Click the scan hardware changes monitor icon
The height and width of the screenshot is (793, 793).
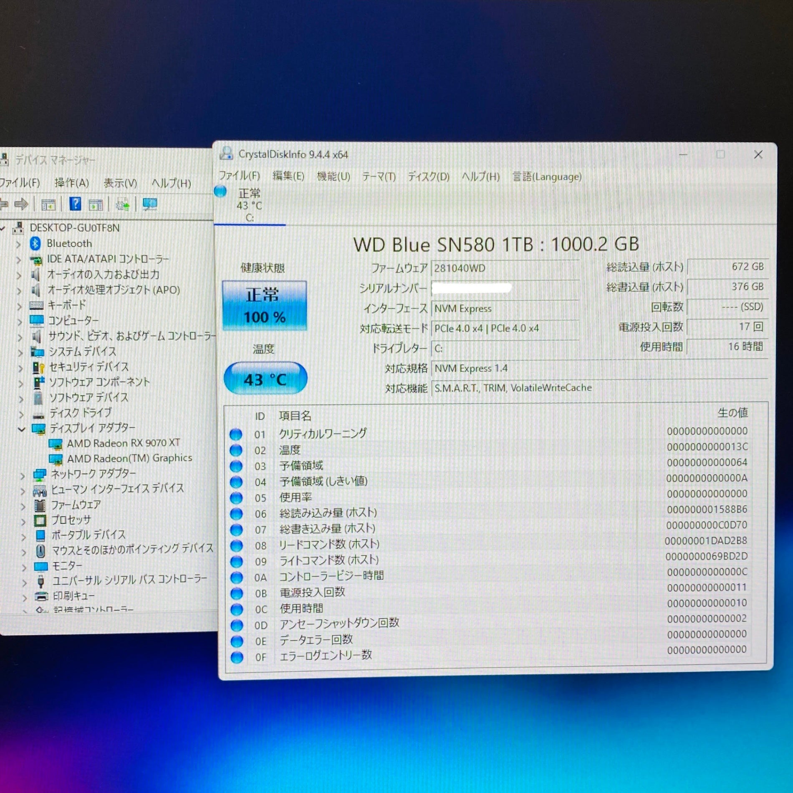point(149,204)
